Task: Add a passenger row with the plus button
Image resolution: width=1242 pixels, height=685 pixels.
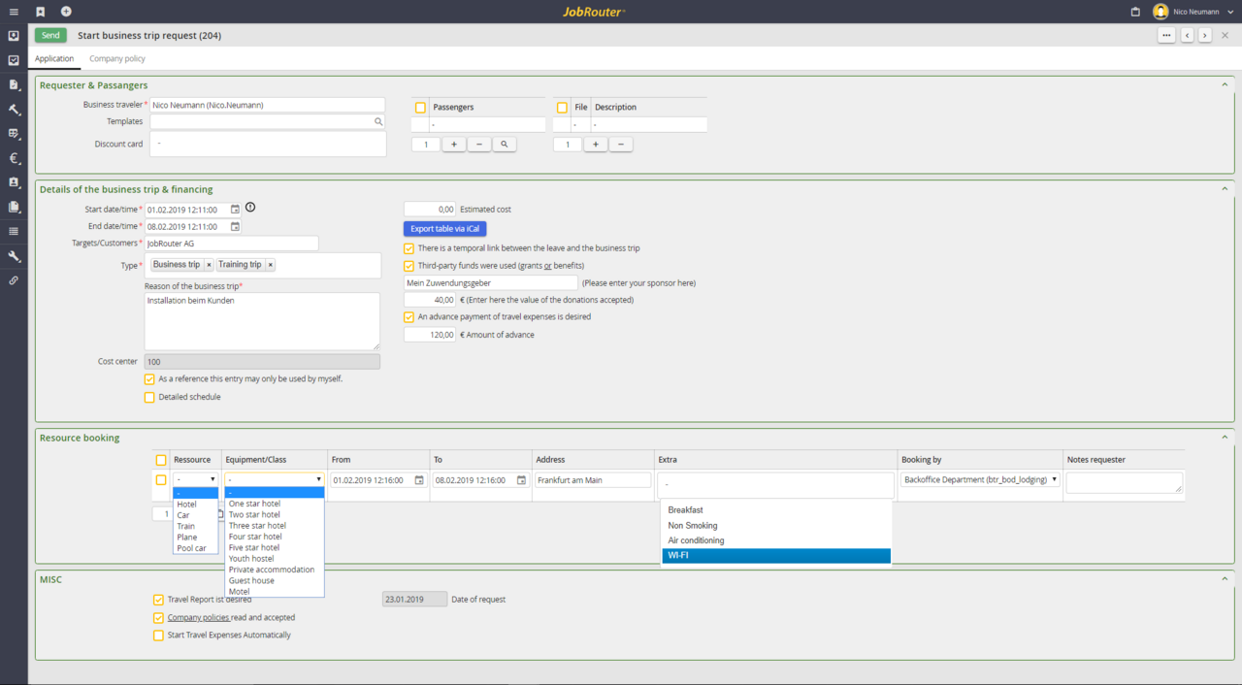Action: [454, 145]
